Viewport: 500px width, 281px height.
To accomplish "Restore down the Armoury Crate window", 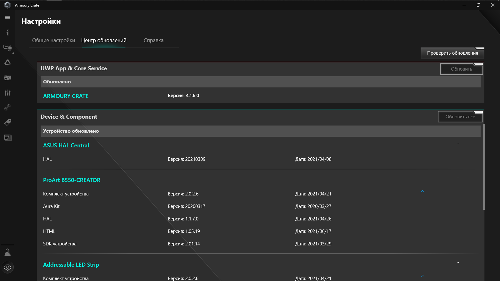I will pyautogui.click(x=478, y=5).
